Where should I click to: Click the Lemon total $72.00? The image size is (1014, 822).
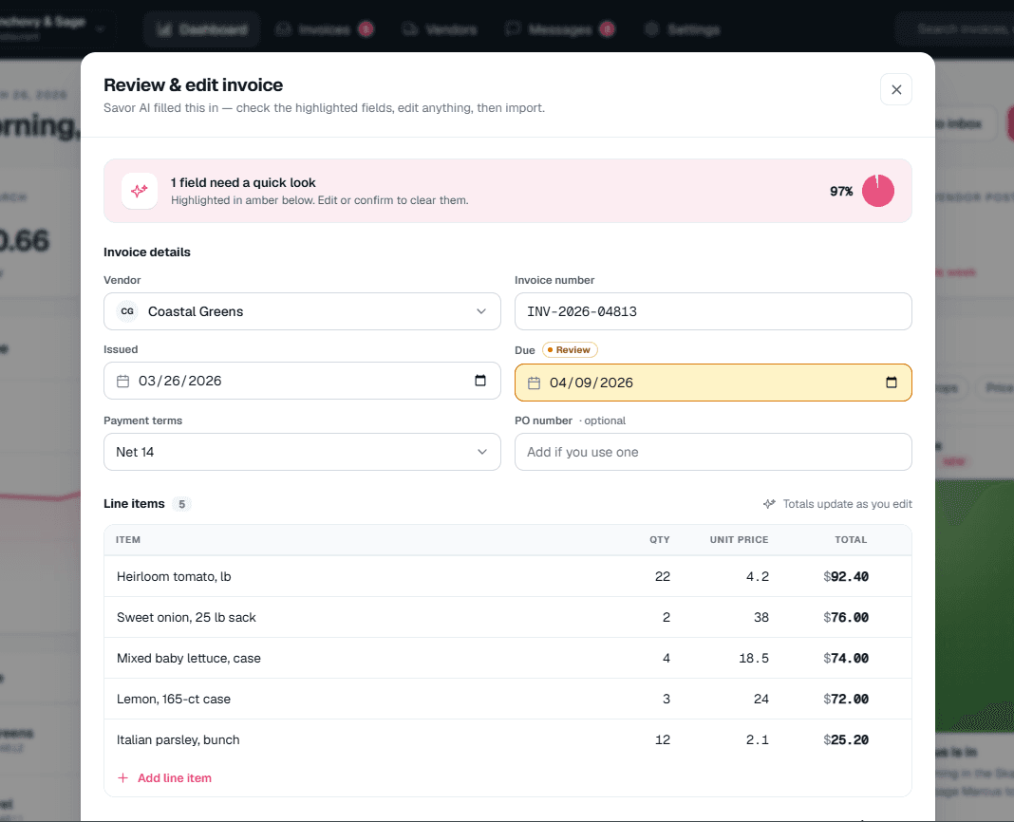(846, 699)
